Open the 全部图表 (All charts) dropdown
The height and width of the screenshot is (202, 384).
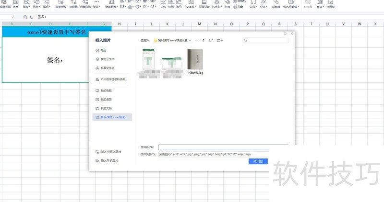pos(111,4)
